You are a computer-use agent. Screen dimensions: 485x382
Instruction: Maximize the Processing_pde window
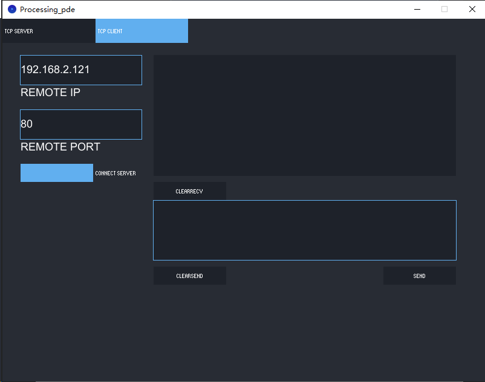point(444,9)
